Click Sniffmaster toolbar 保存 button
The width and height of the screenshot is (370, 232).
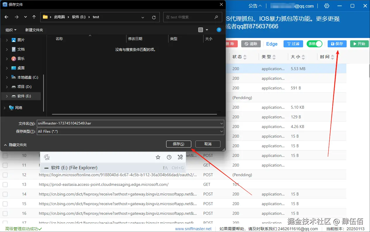pos(337,44)
